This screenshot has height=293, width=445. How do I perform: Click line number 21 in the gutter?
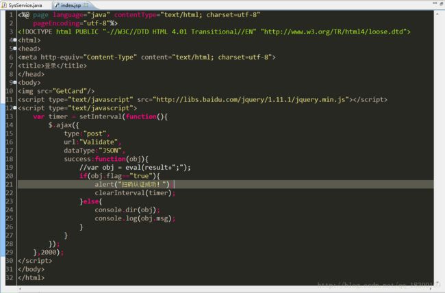tap(10, 185)
